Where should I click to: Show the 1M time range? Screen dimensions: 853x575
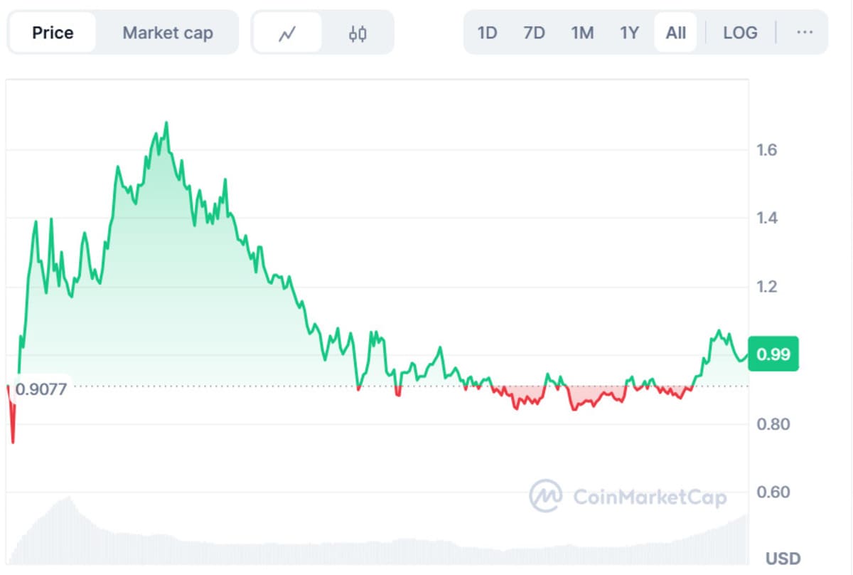(x=582, y=33)
